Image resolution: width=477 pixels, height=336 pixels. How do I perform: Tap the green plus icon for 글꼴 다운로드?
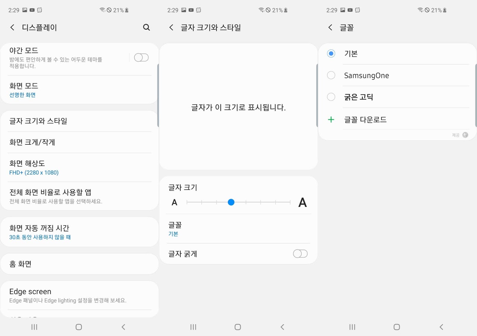[331, 120]
